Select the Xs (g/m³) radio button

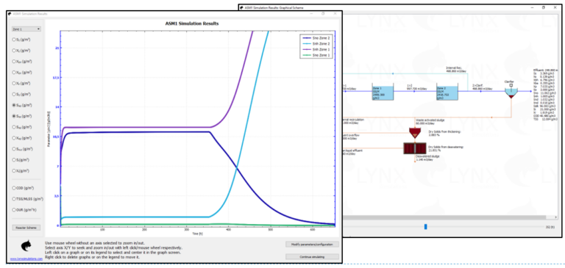click(x=14, y=51)
